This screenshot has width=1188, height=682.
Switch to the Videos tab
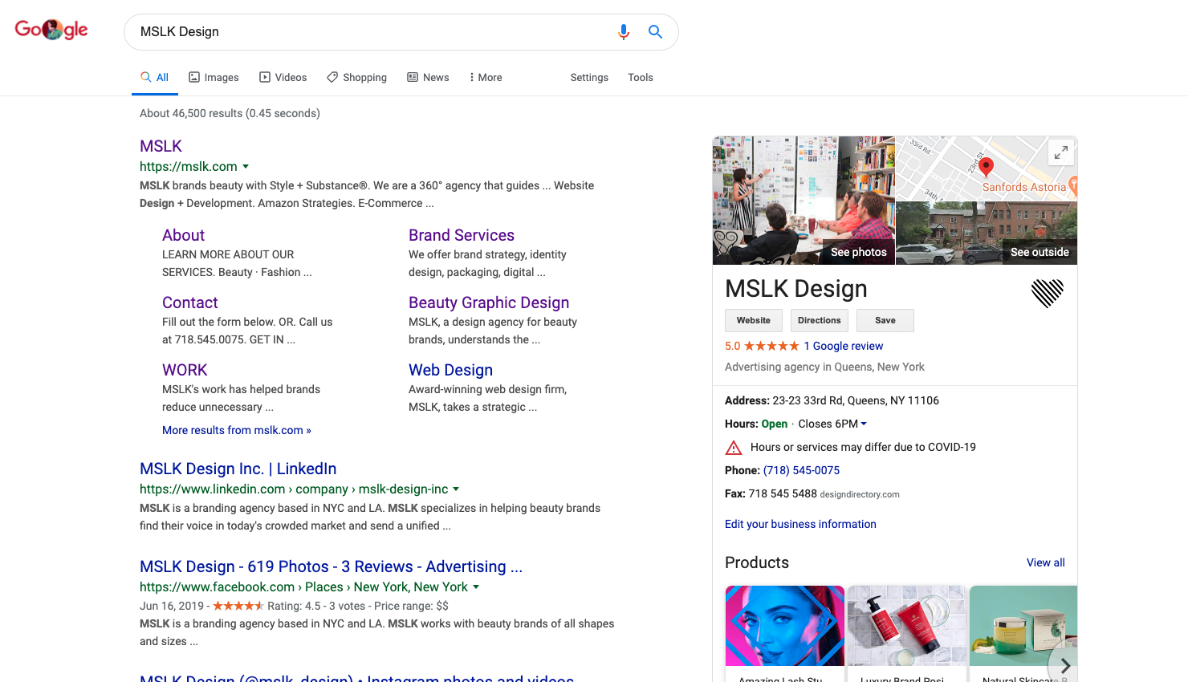283,78
